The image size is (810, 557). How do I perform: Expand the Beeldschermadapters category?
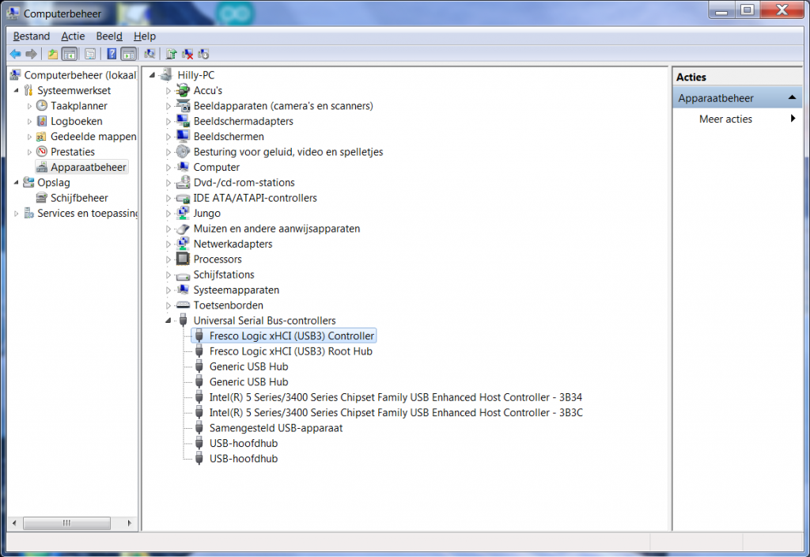(168, 122)
